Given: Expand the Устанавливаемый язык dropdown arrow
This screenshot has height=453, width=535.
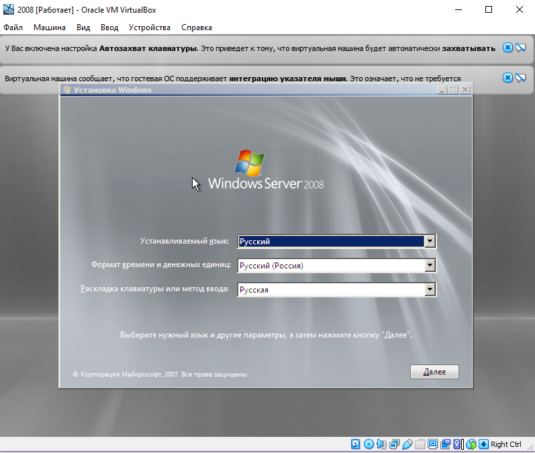Looking at the screenshot, I should [x=430, y=241].
